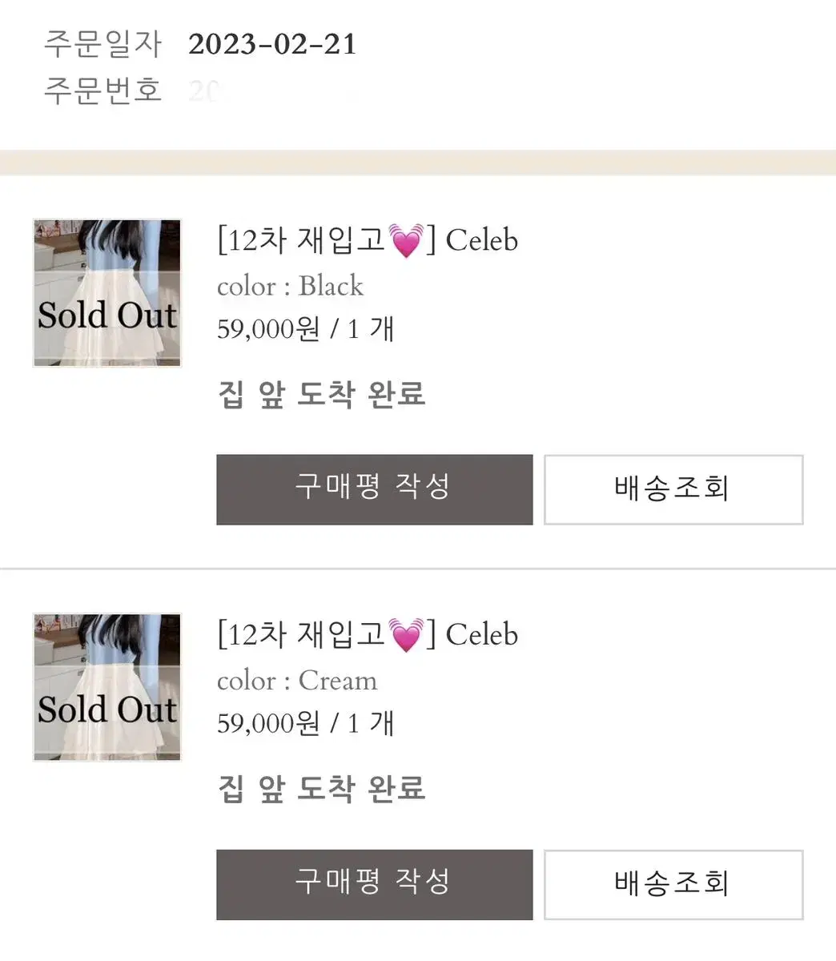The image size is (836, 961).
Task: Click the pink heart emoji in Cream item title
Action: click(x=406, y=635)
